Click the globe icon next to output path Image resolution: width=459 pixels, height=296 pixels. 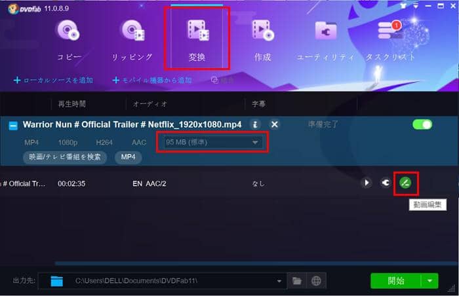tap(316, 281)
